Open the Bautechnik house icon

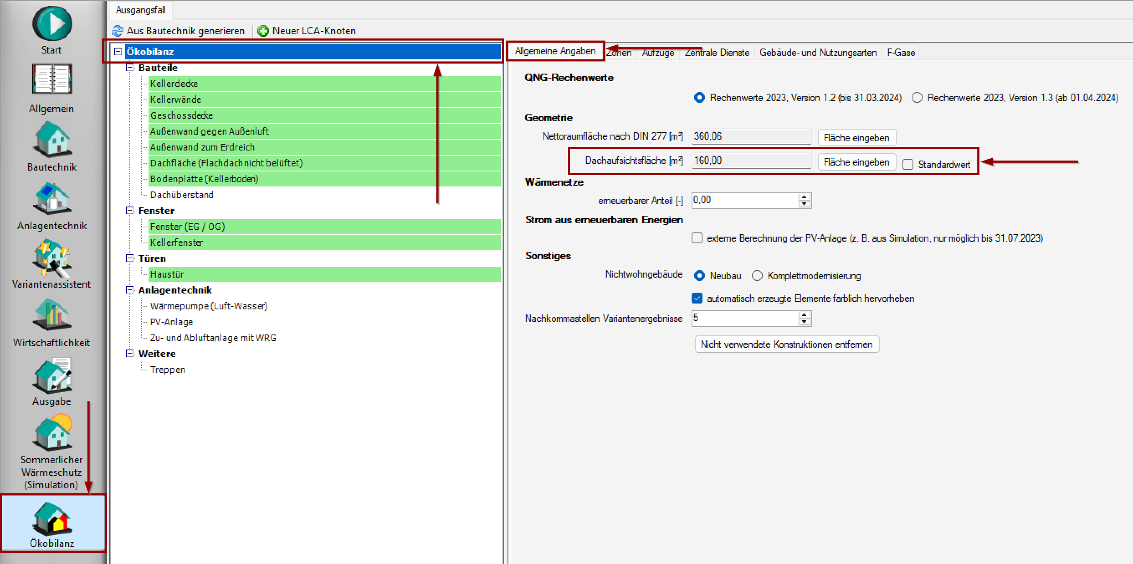[x=52, y=139]
